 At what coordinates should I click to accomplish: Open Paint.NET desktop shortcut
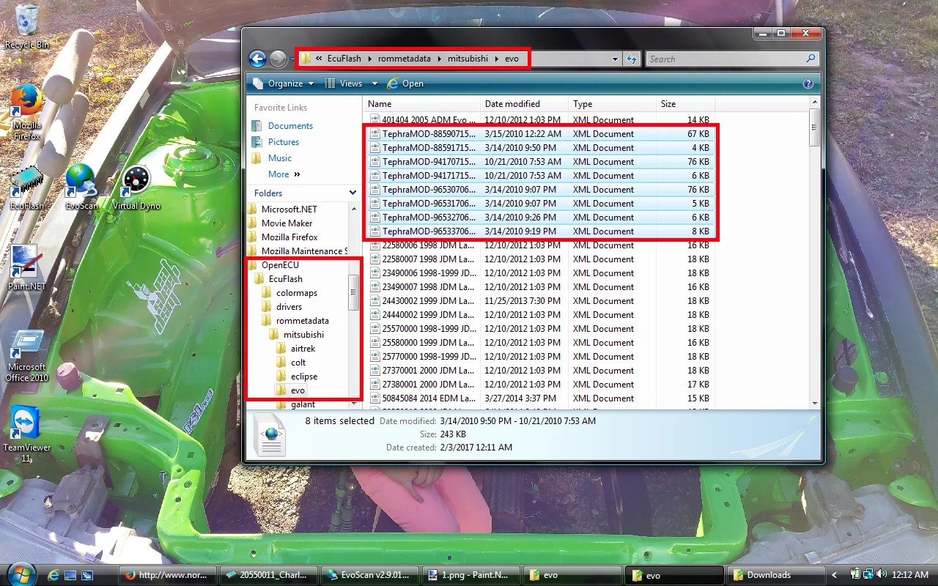(27, 269)
